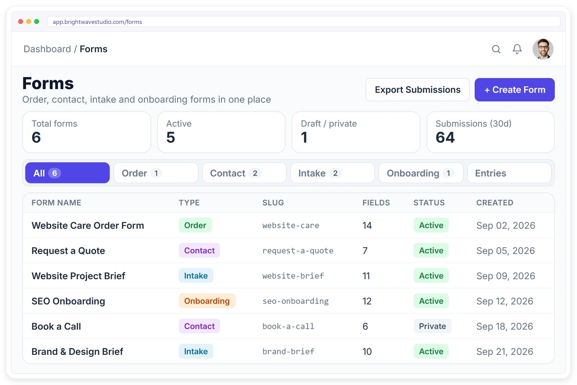The image size is (577, 385).
Task: Open the Request a Quote form
Action: [68, 251]
